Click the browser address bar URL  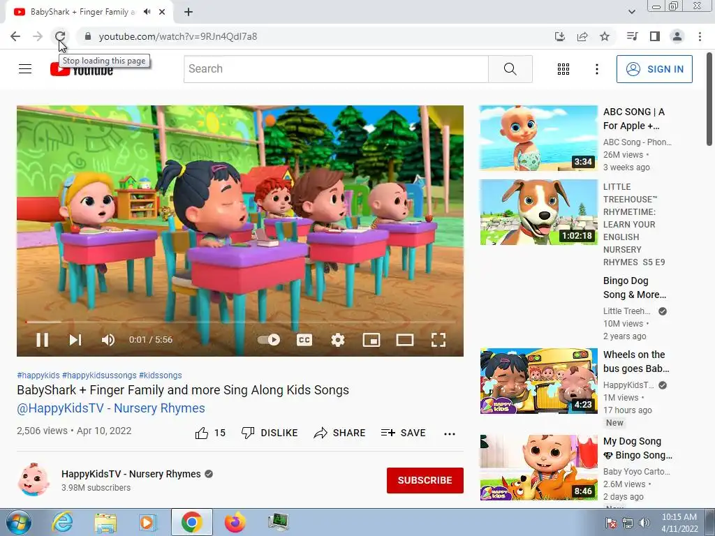click(x=178, y=36)
